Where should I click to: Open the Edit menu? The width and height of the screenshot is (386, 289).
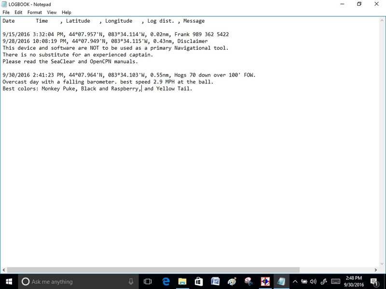pos(18,13)
